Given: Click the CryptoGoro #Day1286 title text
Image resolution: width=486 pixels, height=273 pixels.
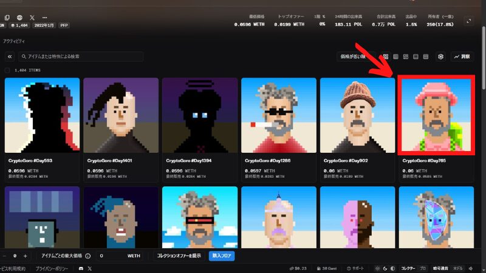Looking at the screenshot, I should click(x=268, y=161).
